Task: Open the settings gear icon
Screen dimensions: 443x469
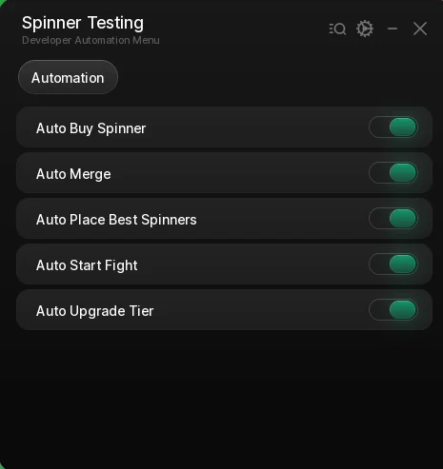Action: (x=365, y=29)
